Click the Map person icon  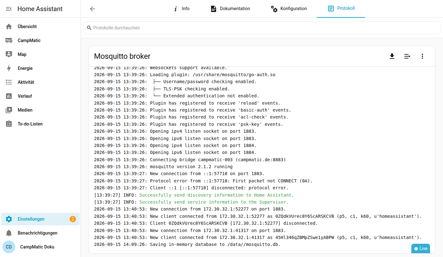click(9, 54)
